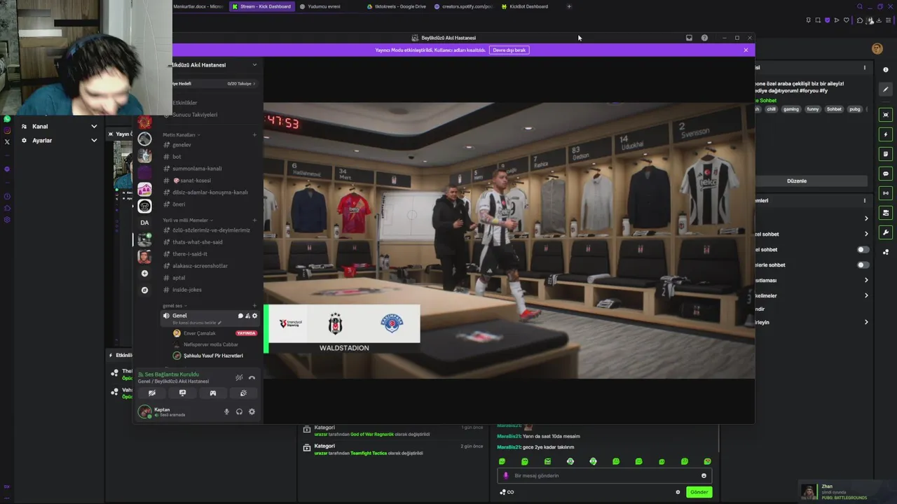Open alakasız-screenshotlar channel
Screen dimensions: 897x504
tap(200, 266)
